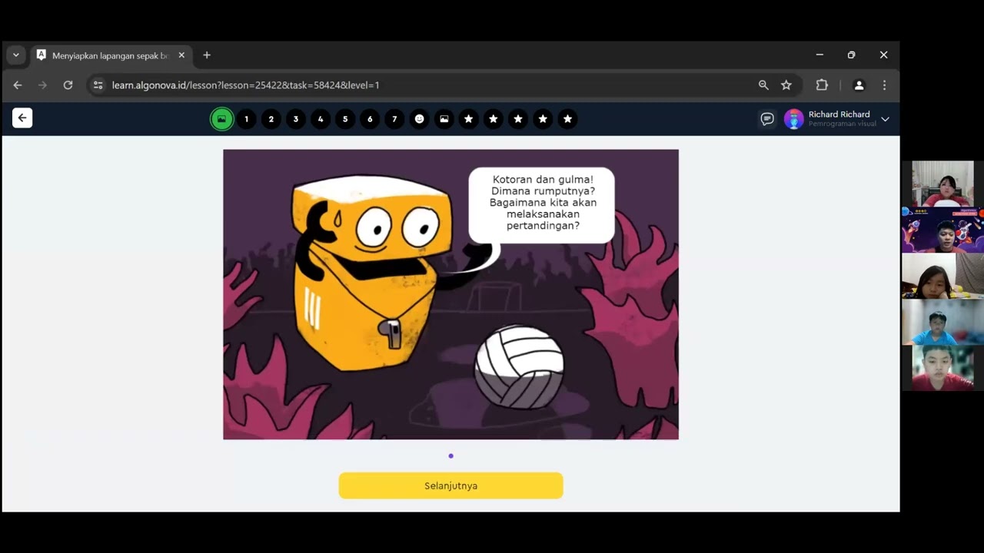Screen dimensions: 984x553
Task: Click Richard Richard's profile avatar
Action: tap(793, 119)
